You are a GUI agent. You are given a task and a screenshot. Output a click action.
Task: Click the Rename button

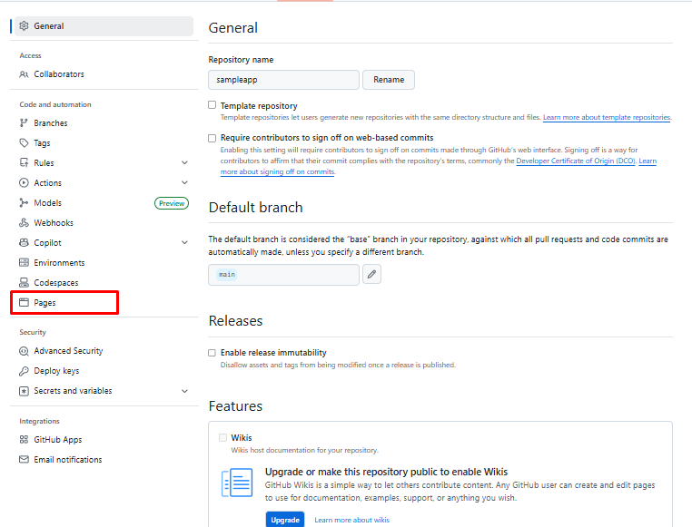(389, 80)
